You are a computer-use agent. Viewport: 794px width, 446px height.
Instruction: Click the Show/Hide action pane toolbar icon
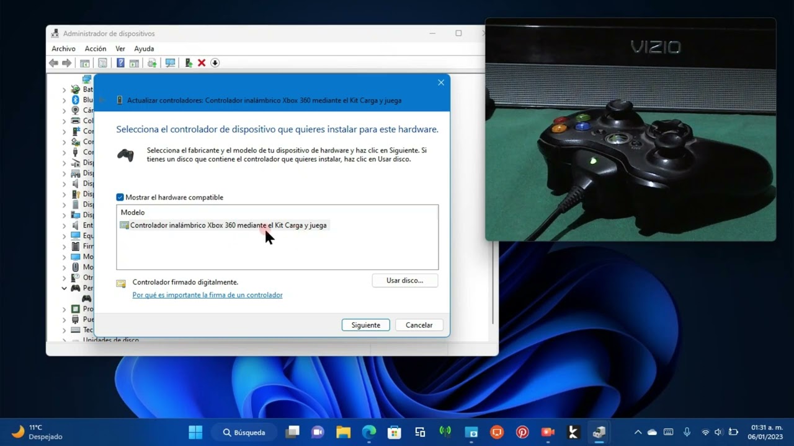pyautogui.click(x=133, y=63)
